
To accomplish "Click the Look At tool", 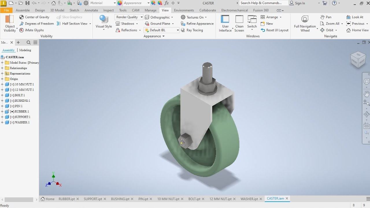I will pos(355,17).
